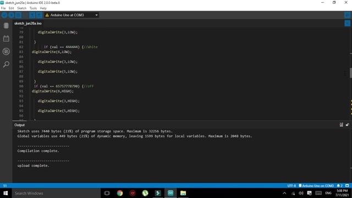The width and height of the screenshot is (352, 198).
Task: Click Arduino Uno on COM3 in status bar
Action: (316, 186)
